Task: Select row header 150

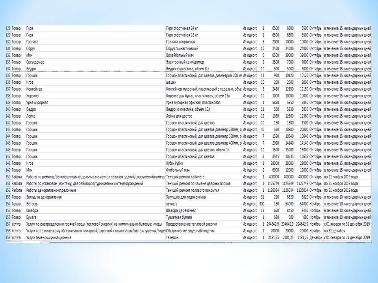Action: point(8,176)
